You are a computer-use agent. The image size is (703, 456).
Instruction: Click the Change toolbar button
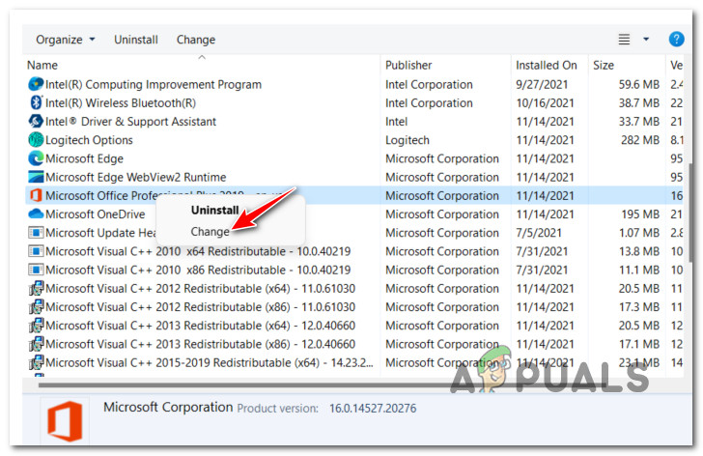tap(196, 40)
